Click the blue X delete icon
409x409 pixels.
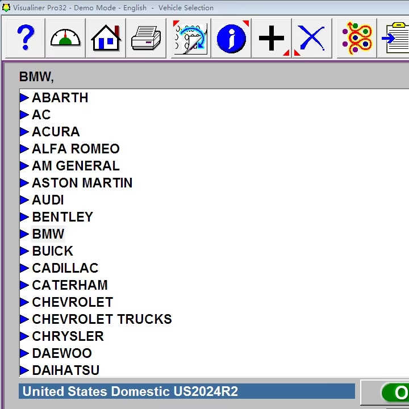point(312,38)
